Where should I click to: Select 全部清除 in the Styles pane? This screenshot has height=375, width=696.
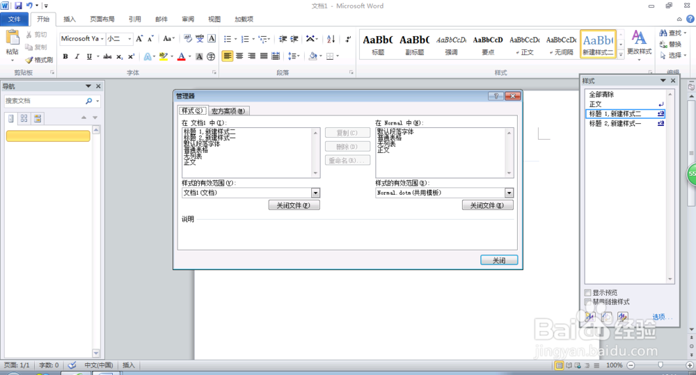click(626, 95)
